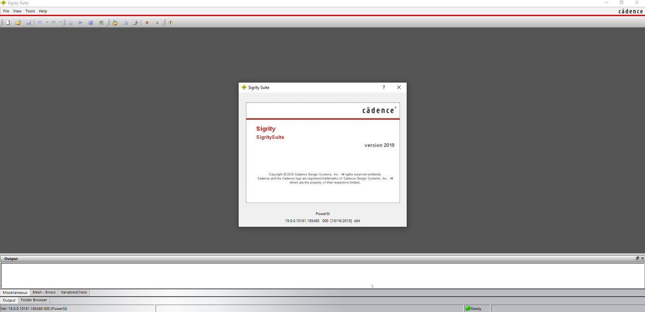Open the Help menu
This screenshot has width=645, height=312.
coord(43,11)
